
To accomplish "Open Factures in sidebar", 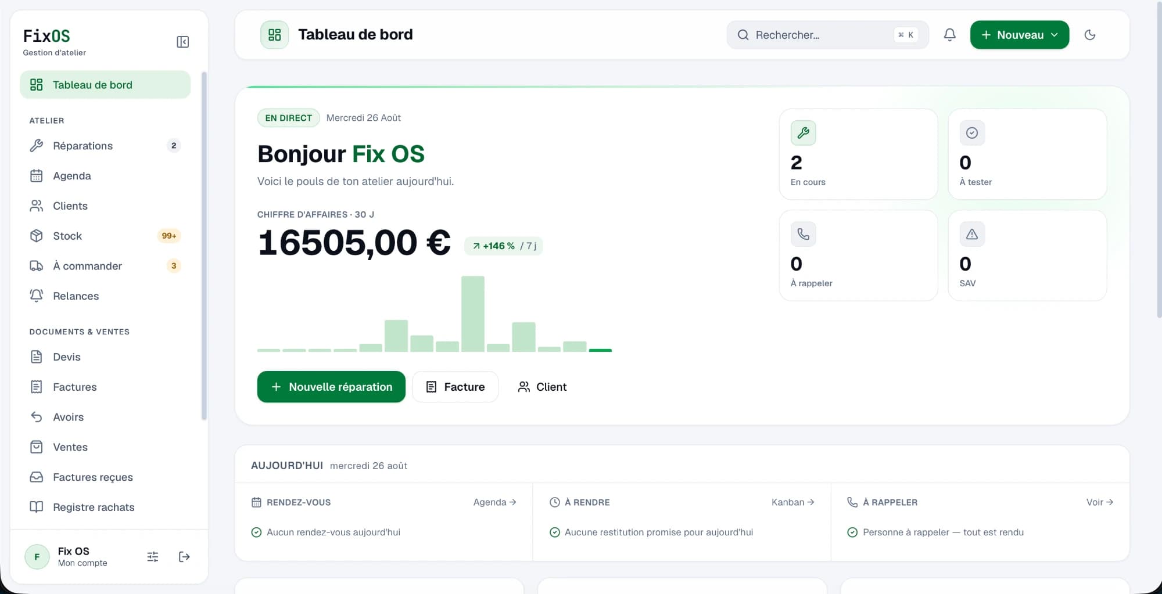I will 105,387.
